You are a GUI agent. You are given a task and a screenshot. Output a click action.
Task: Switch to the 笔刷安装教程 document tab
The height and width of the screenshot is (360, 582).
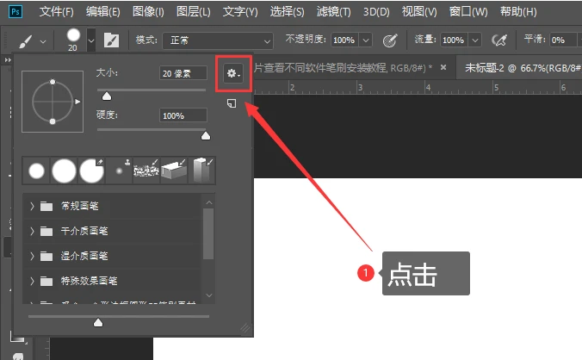pos(343,68)
